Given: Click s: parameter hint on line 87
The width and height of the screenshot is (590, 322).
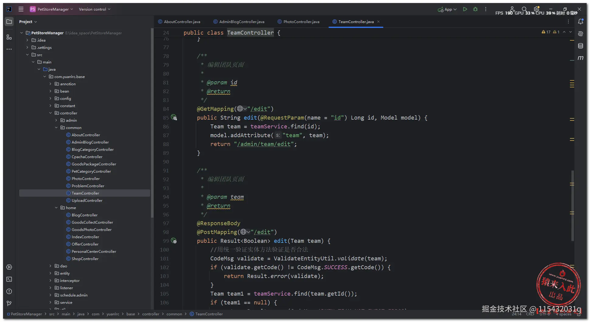Looking at the screenshot, I should [278, 135].
